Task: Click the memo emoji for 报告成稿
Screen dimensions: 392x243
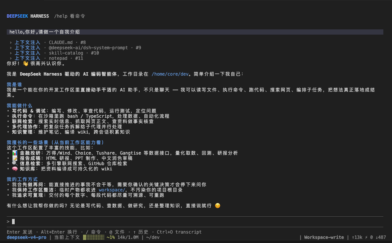Action: click(x=15, y=158)
